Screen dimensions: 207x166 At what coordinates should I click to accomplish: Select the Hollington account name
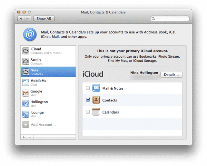39,102
